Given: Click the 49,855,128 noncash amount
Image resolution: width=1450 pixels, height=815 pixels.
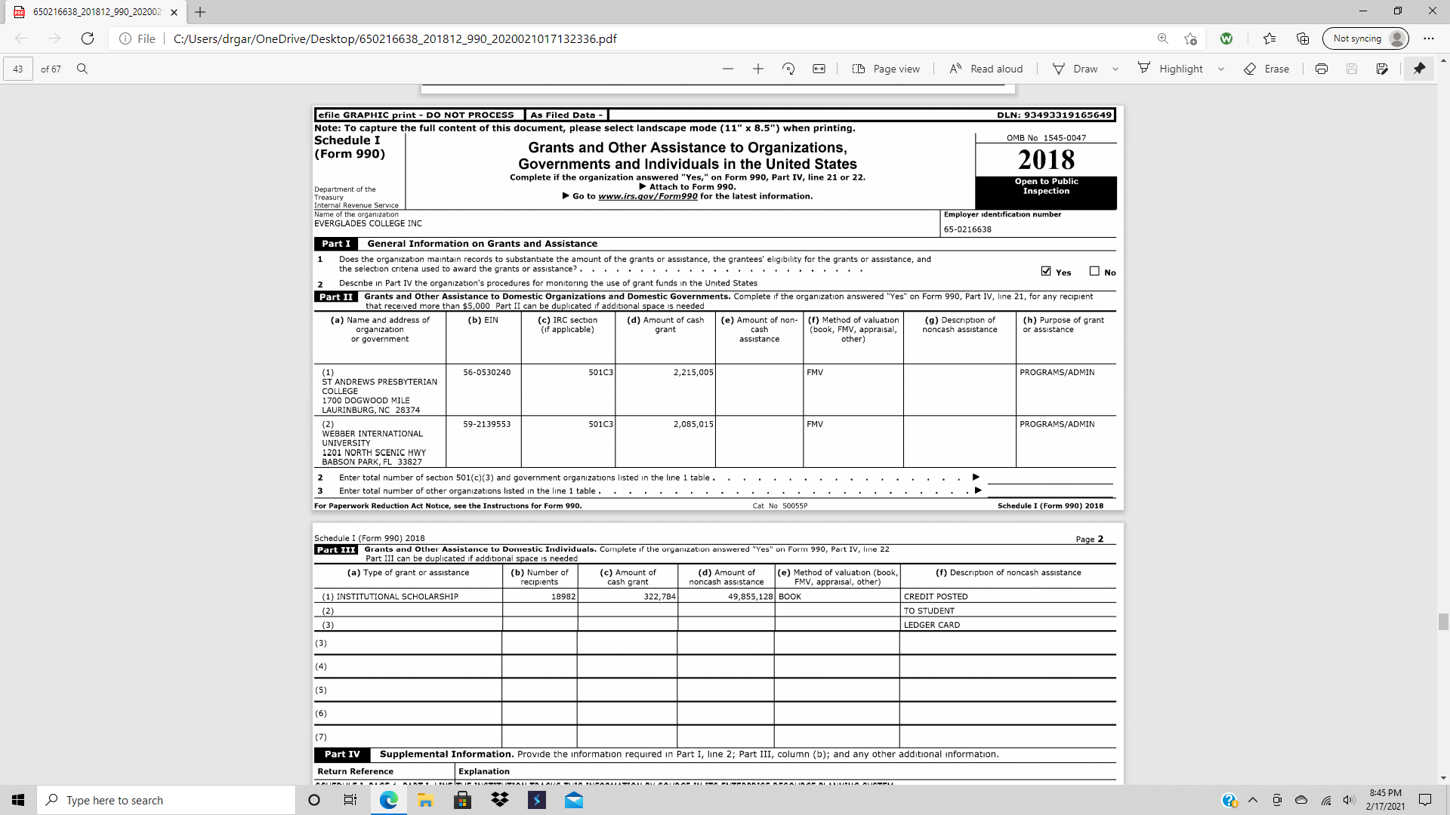Looking at the screenshot, I should click(751, 596).
